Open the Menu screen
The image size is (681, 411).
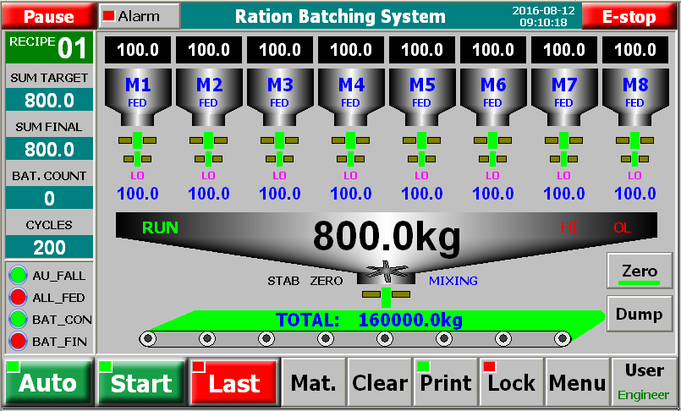(577, 382)
